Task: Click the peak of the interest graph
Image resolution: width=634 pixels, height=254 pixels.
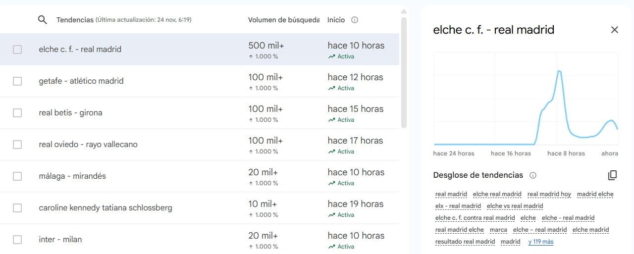Action: click(559, 71)
